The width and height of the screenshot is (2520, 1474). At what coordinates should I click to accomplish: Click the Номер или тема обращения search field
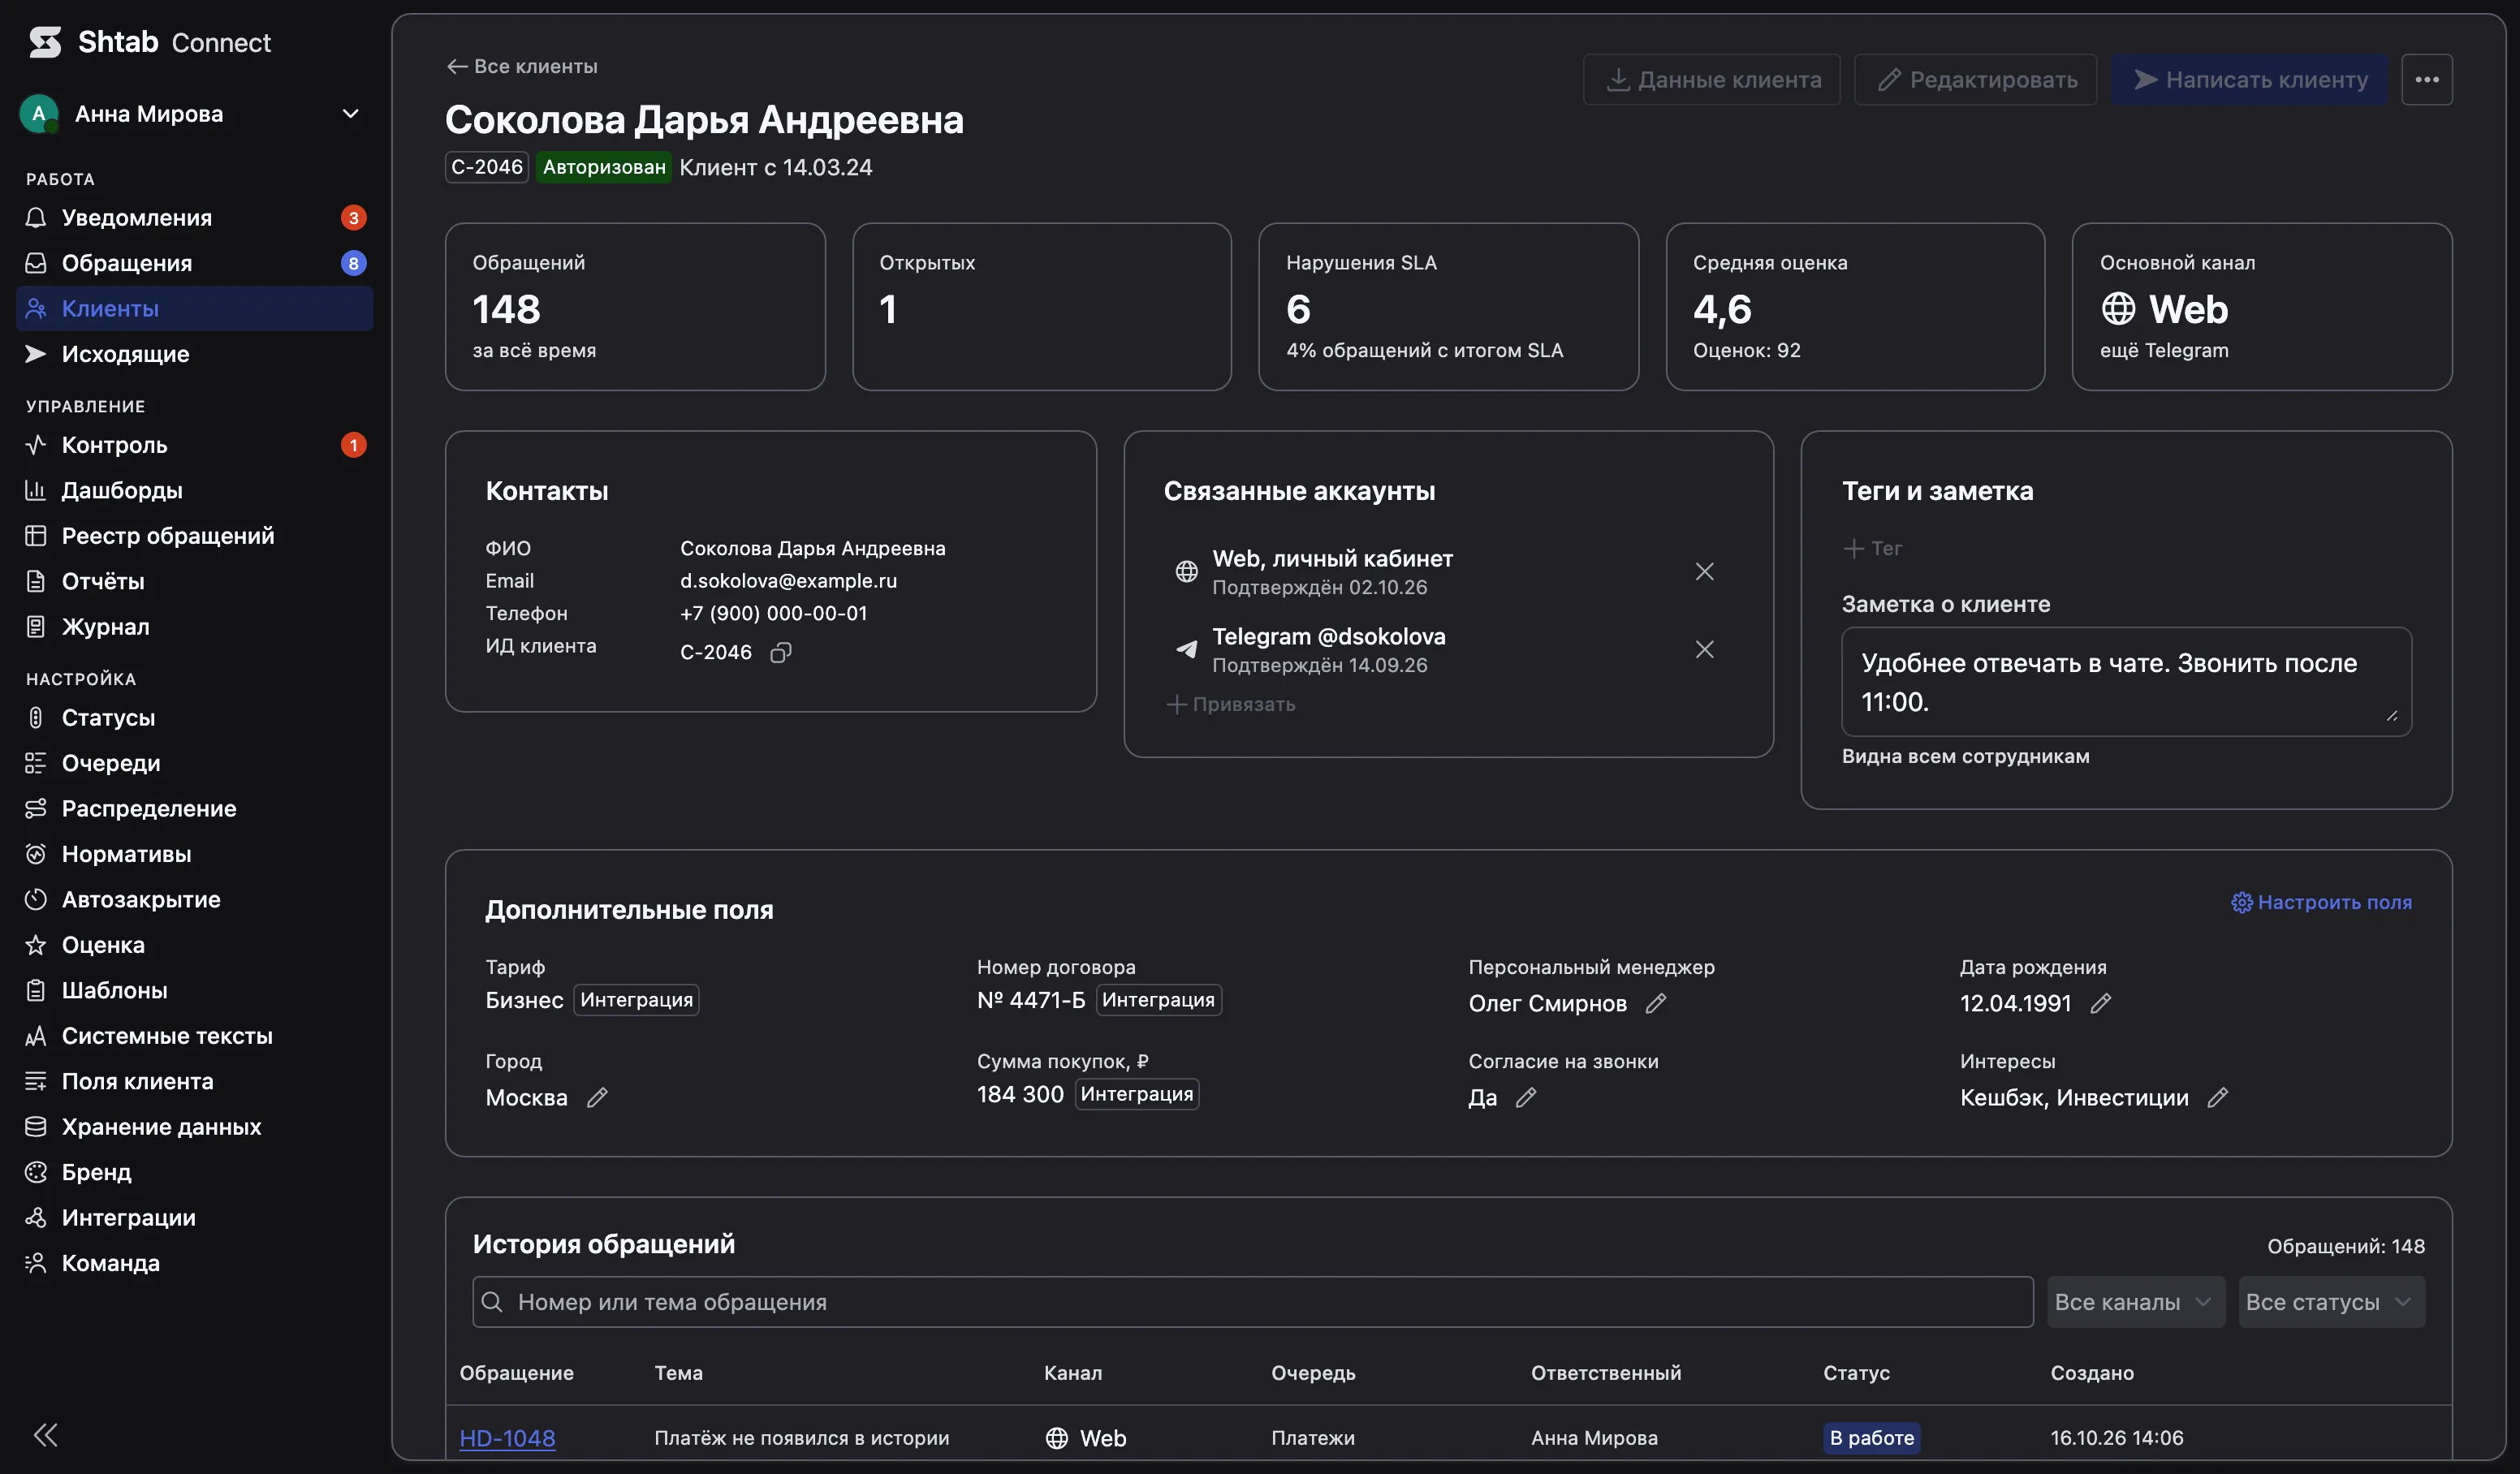click(1252, 1301)
